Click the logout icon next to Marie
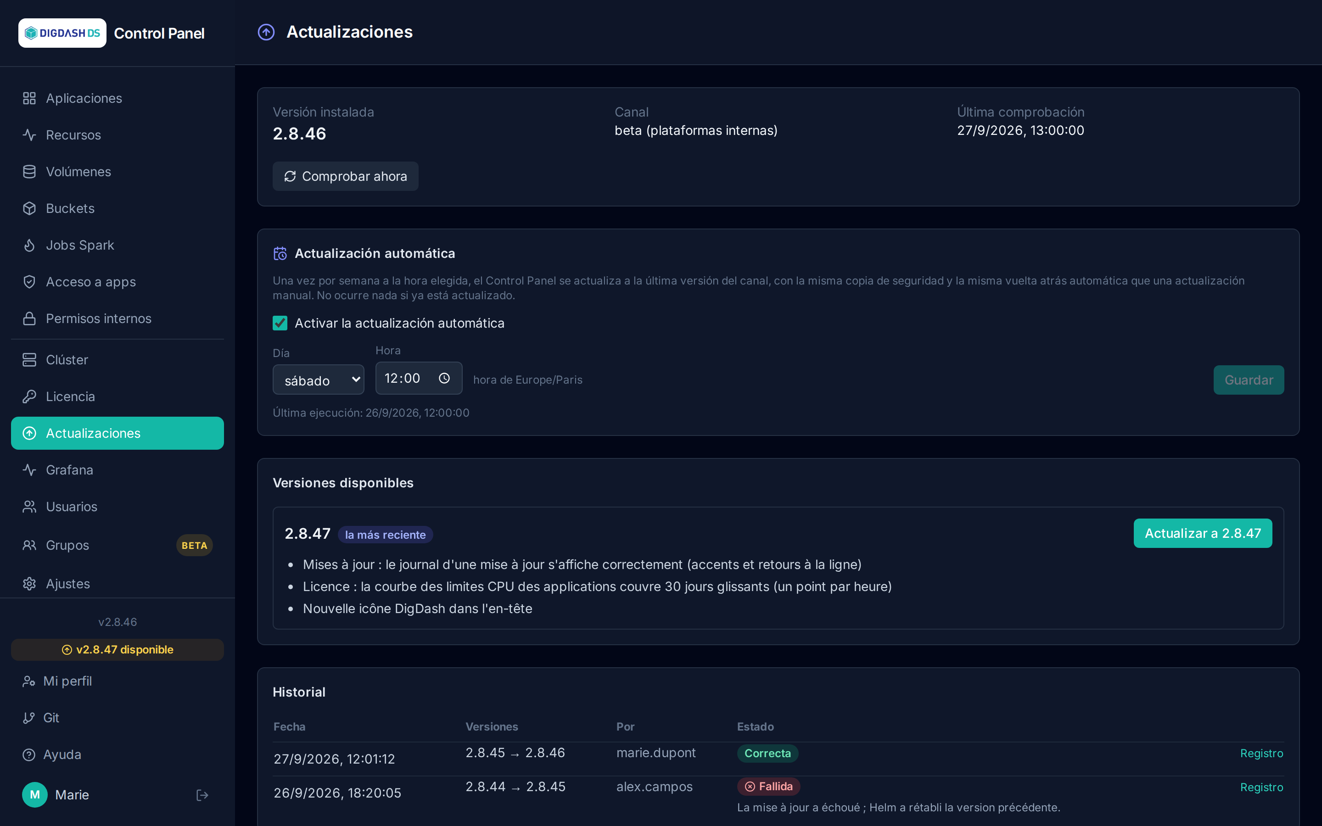This screenshot has height=826, width=1322. point(202,795)
